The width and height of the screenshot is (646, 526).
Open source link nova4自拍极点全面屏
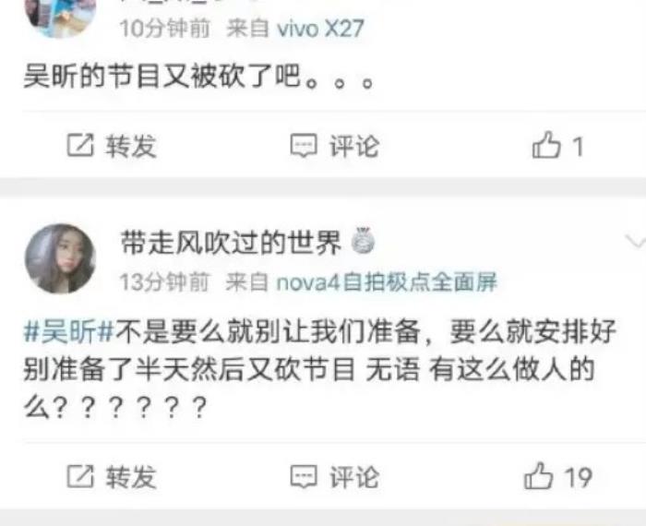pyautogui.click(x=387, y=282)
